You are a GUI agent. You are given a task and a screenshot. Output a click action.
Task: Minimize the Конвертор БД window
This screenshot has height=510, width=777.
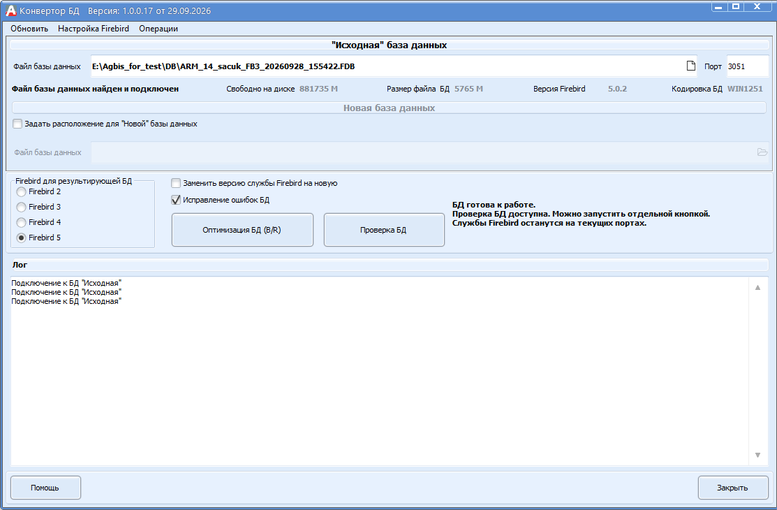[719, 6]
